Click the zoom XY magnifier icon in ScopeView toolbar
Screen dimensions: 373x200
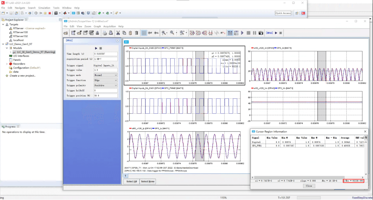tap(182, 33)
